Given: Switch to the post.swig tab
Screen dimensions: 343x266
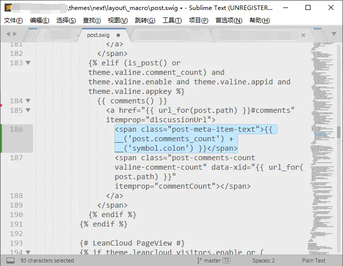Looking at the screenshot, I should point(98,35).
